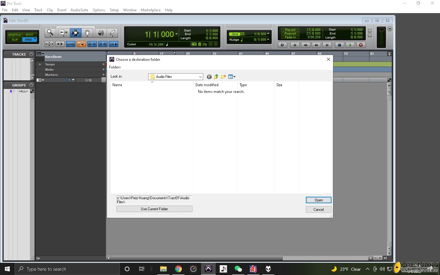Open File Explorer from taskbar
The image size is (440, 275).
tap(163, 269)
